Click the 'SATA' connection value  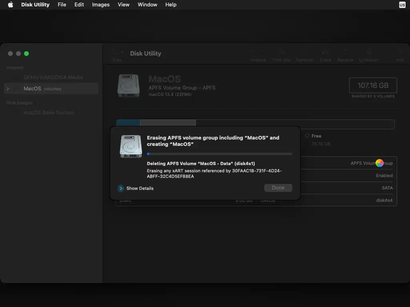[x=387, y=188]
